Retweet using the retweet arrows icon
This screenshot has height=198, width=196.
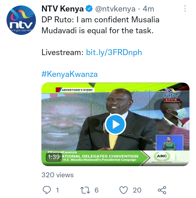(85, 190)
